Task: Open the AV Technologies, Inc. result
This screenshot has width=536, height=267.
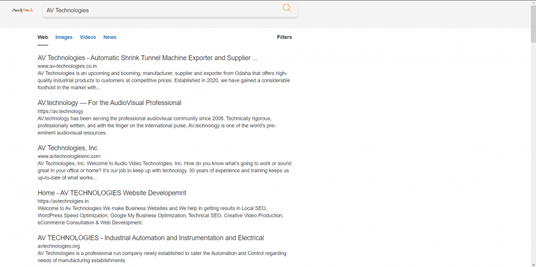Action: [68, 148]
